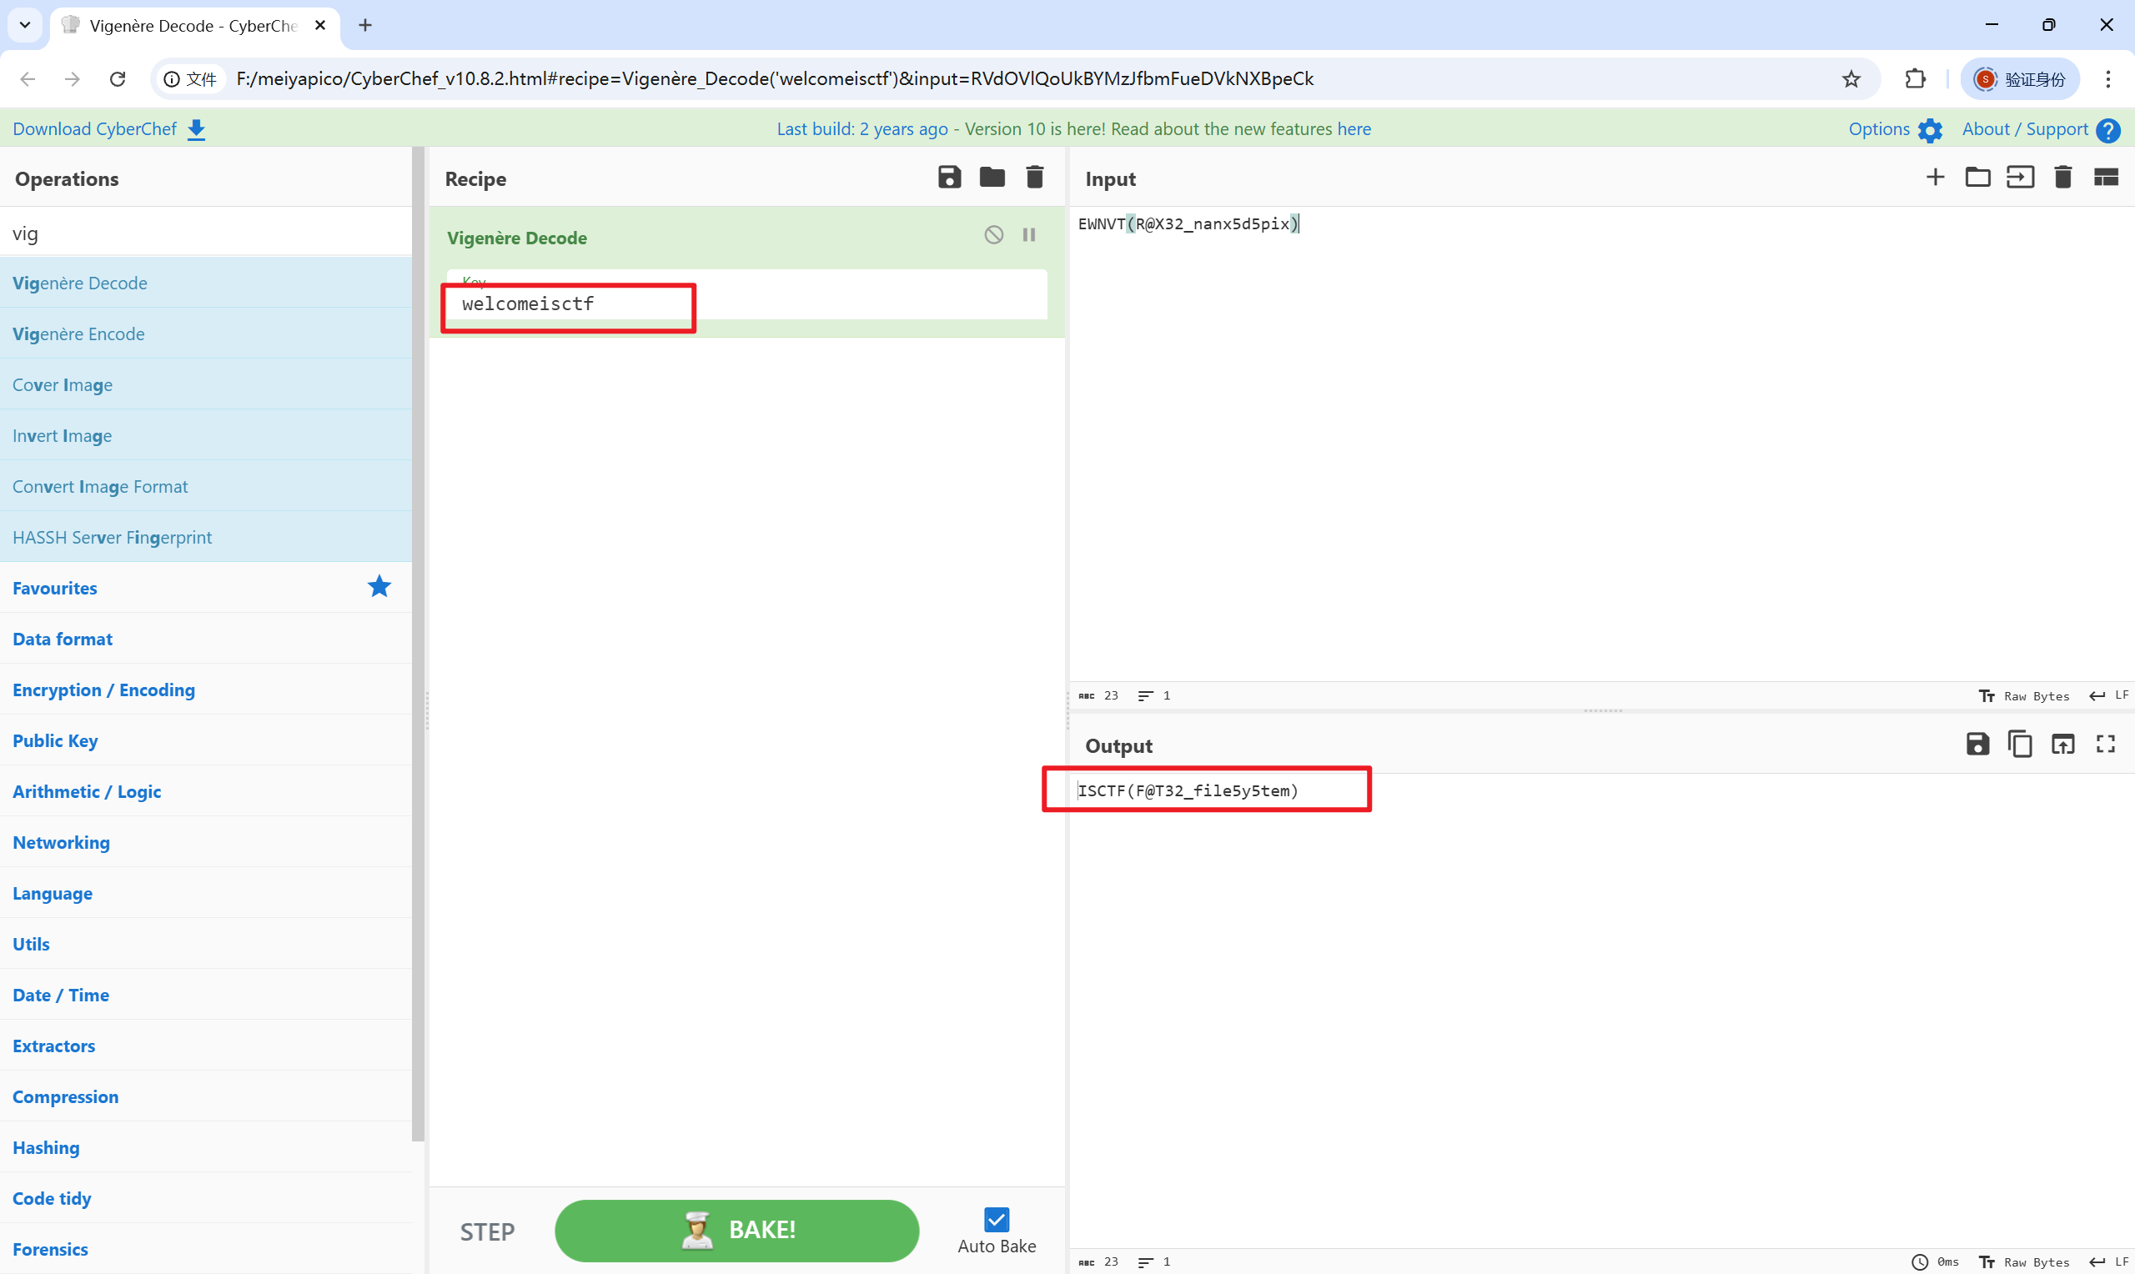Expand the Encryption / Encoding category
The height and width of the screenshot is (1274, 2135).
104,690
